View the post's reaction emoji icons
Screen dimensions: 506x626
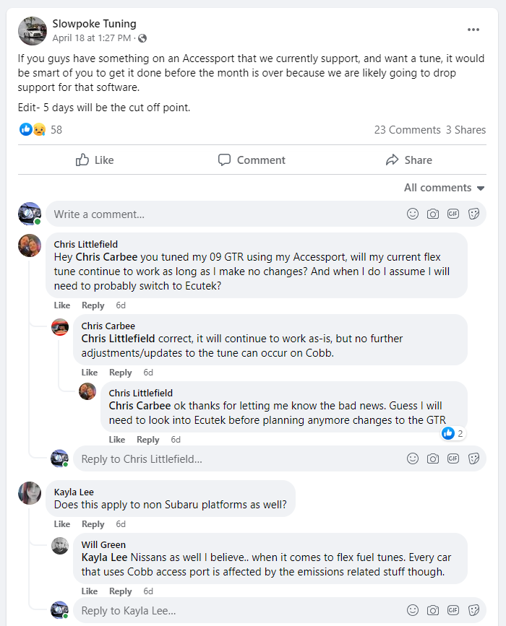pos(33,130)
